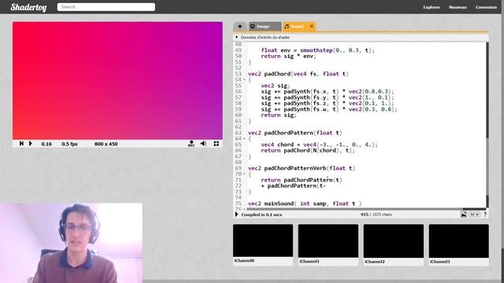504x283 pixels.
Task: Click the editor horizontal scrollbar
Action: (366, 209)
